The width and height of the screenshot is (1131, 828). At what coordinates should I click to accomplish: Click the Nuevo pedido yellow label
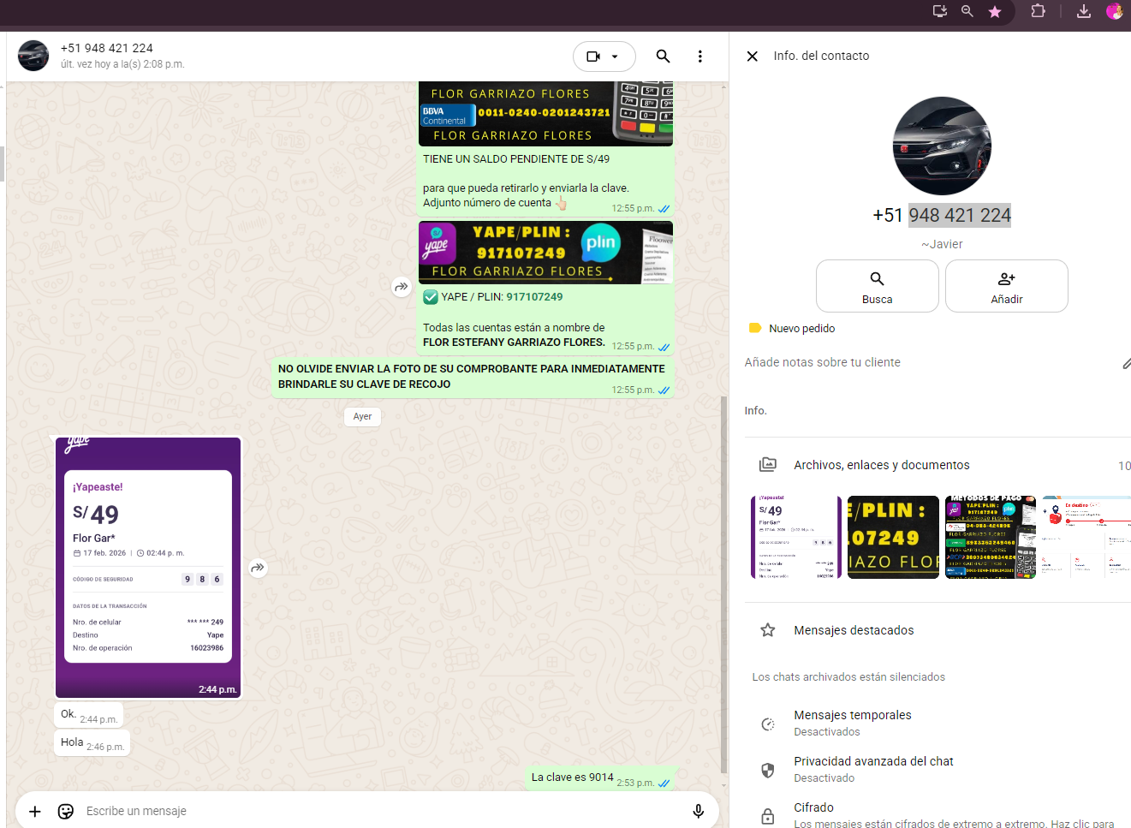click(792, 328)
